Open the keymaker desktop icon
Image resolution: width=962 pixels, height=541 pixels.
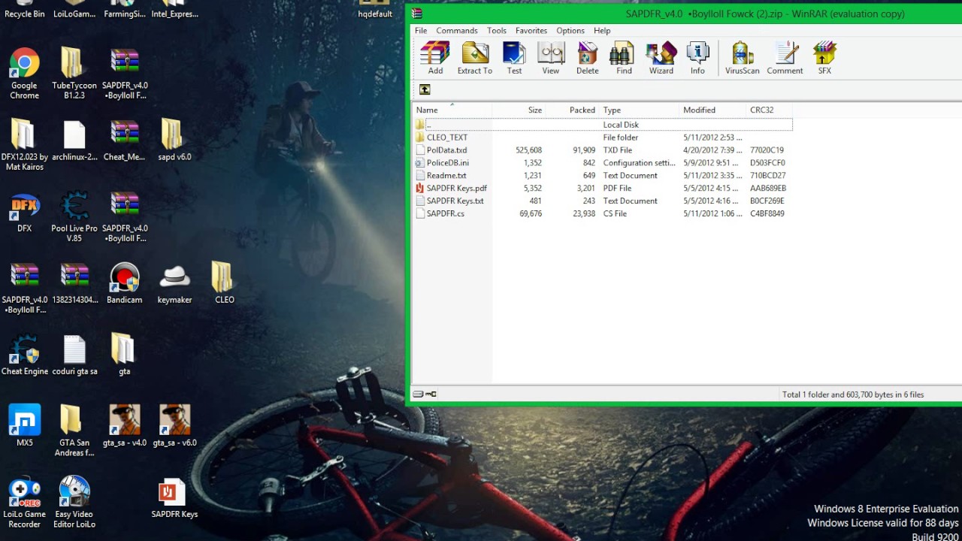[x=174, y=283]
